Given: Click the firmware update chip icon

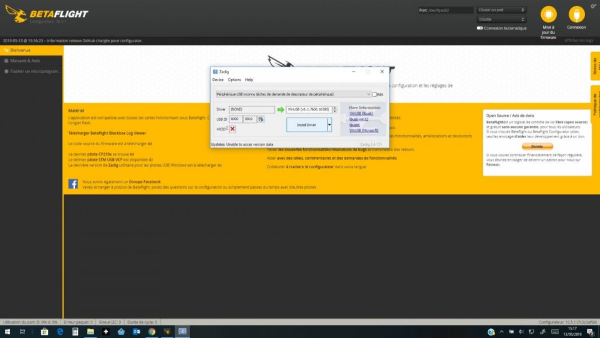Looking at the screenshot, I should [548, 14].
